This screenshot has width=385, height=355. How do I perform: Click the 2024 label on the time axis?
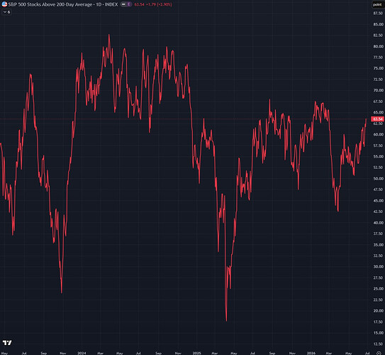[82, 353]
